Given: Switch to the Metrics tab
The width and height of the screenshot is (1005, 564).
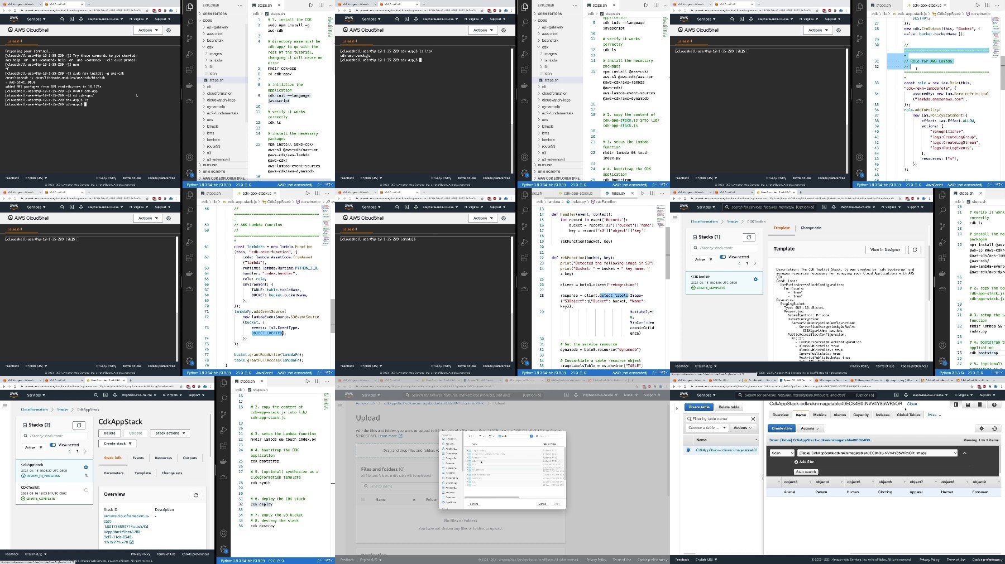Looking at the screenshot, I should click(820, 415).
